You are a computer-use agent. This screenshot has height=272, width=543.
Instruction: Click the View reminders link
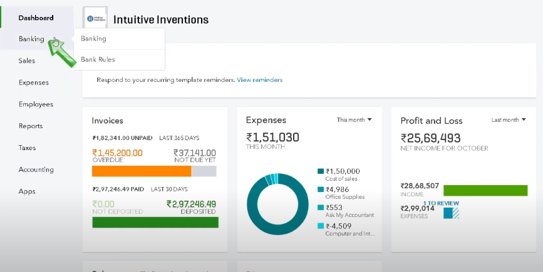click(x=259, y=80)
